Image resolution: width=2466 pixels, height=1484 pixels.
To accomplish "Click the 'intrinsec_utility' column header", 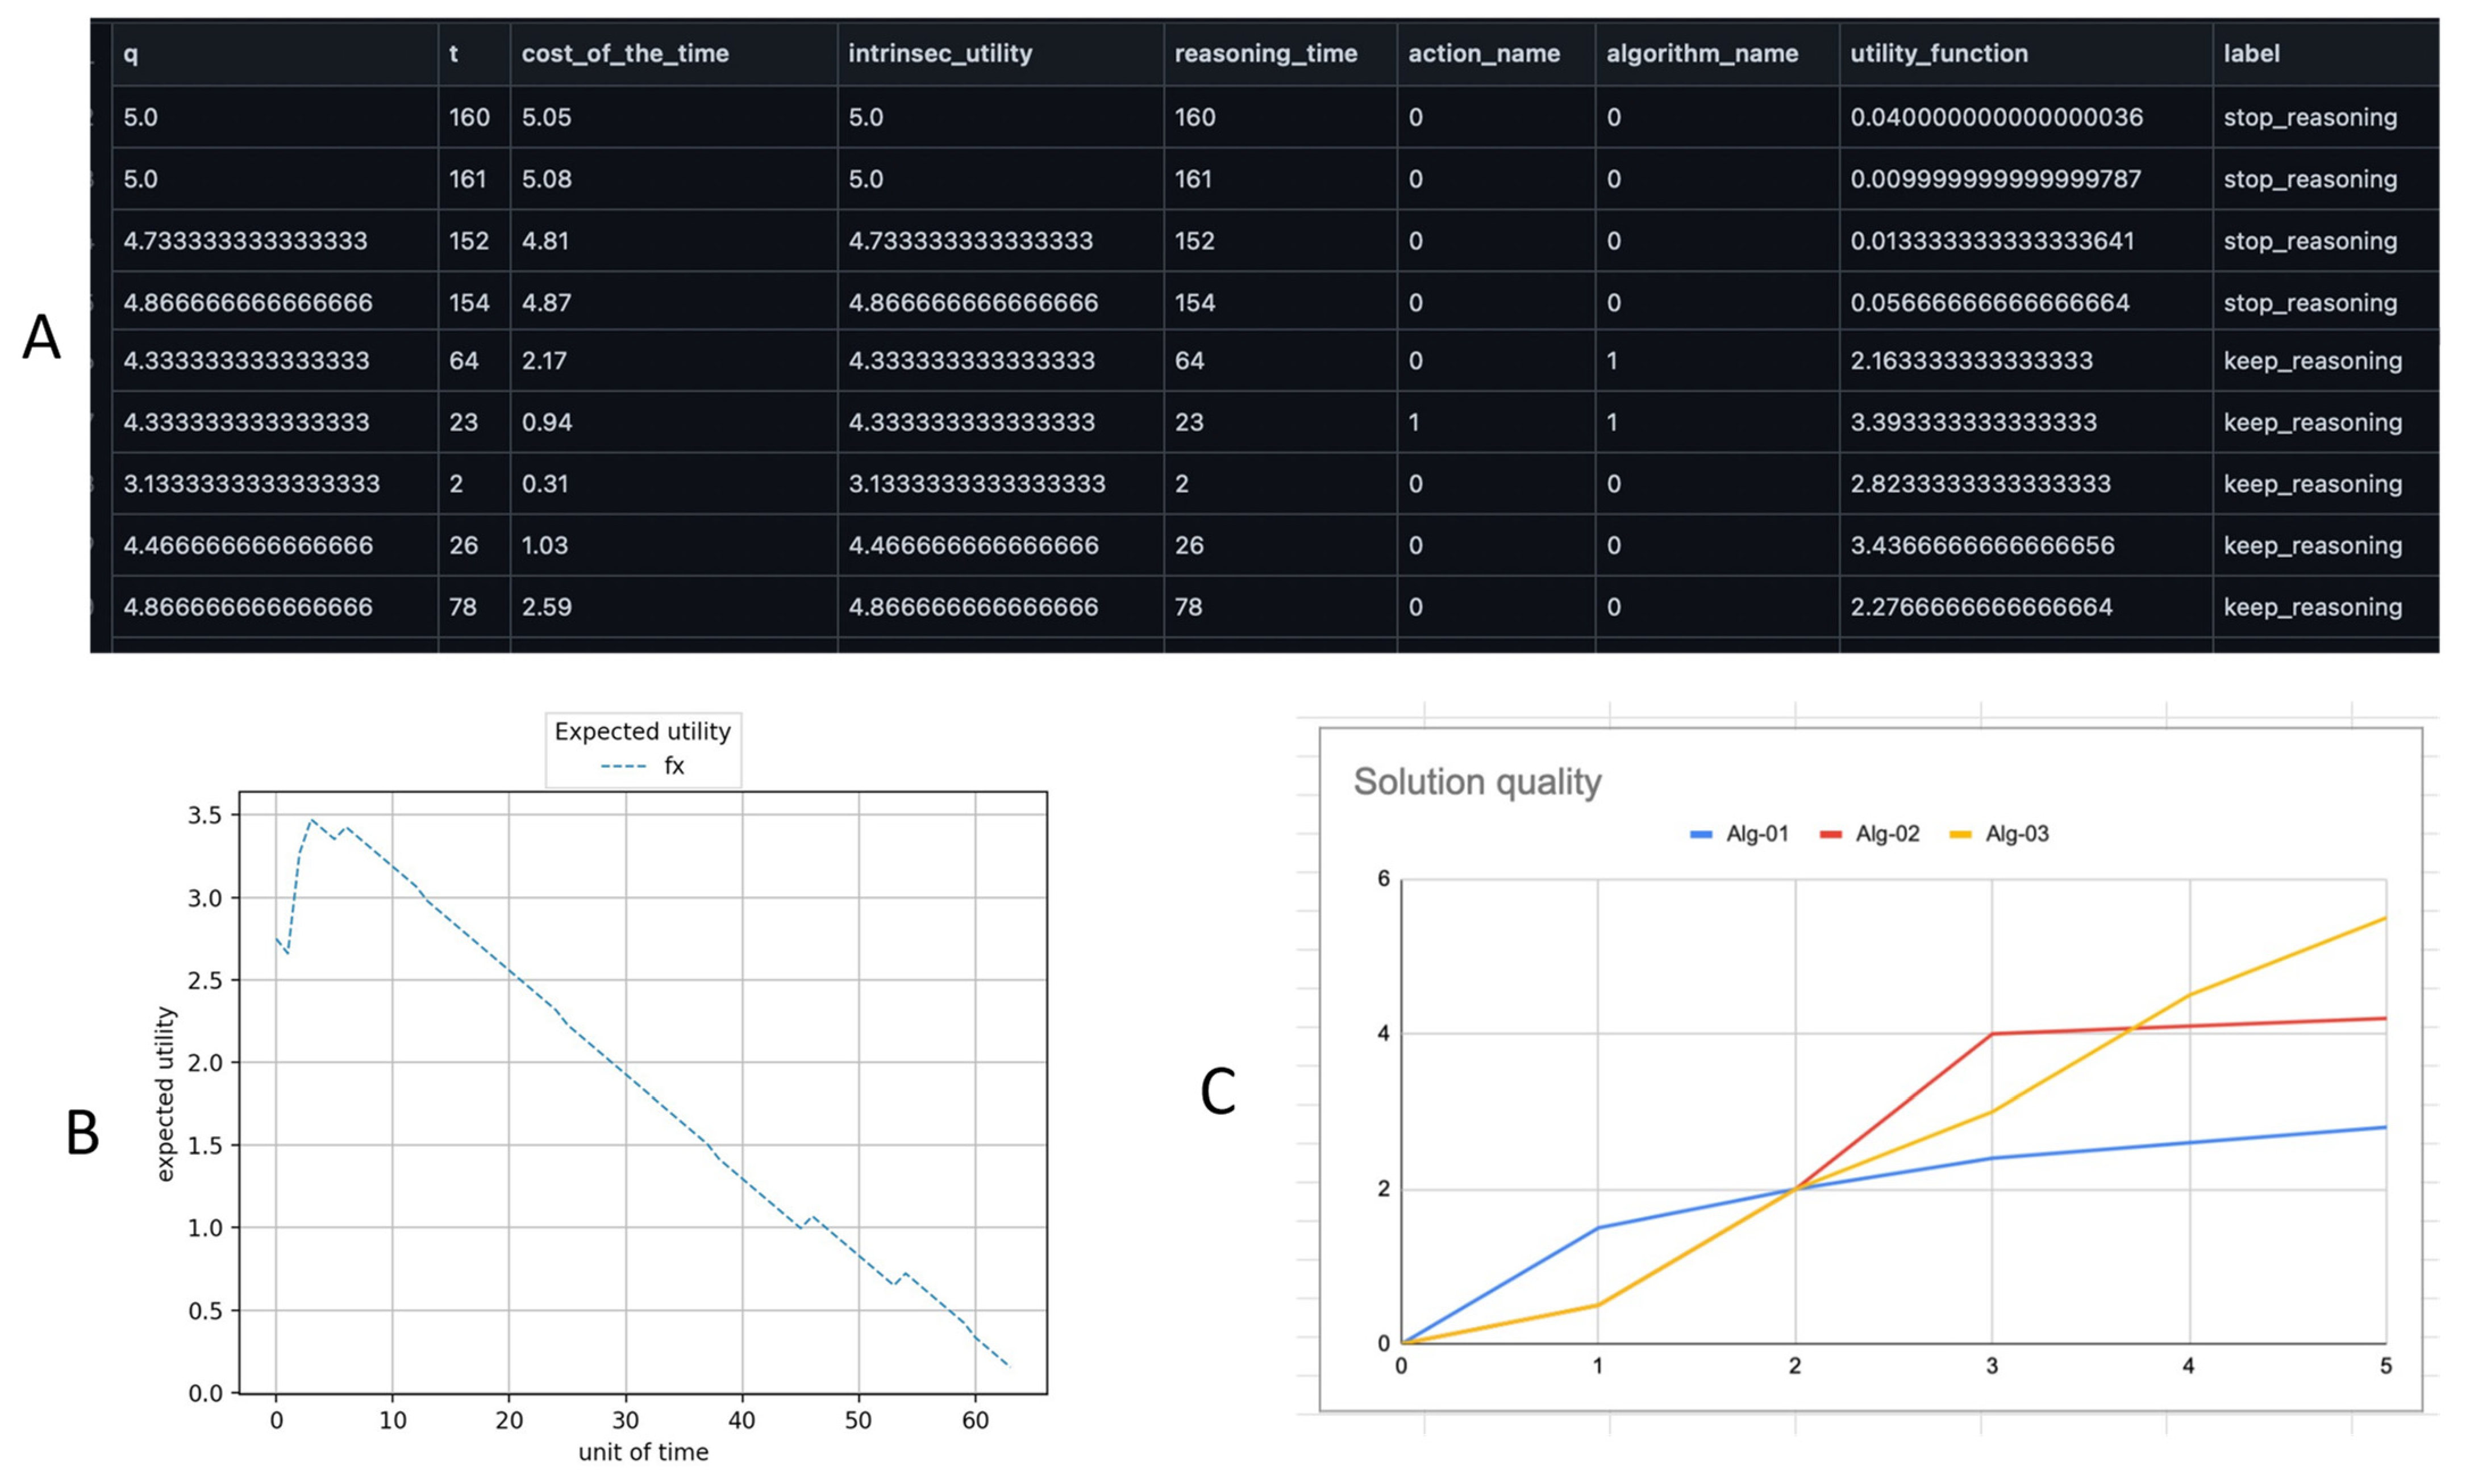I will point(939,53).
